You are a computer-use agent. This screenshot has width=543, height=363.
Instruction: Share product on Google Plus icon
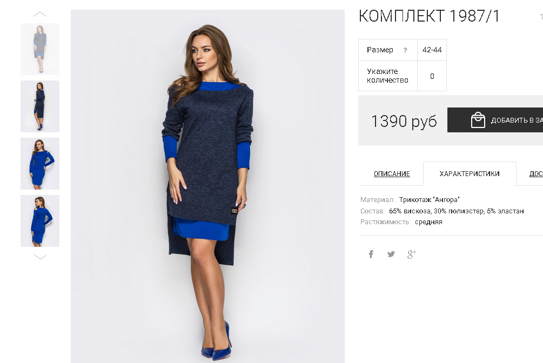(411, 254)
